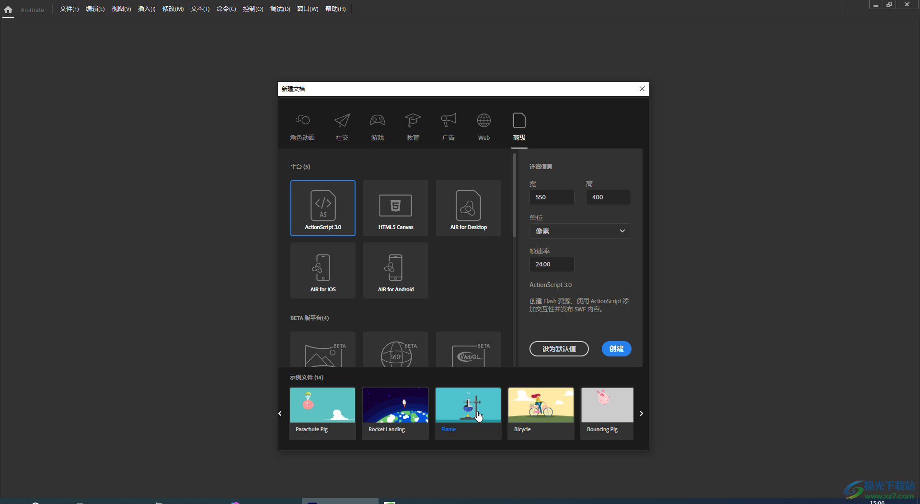Open the 帮助(H) menu

pyautogui.click(x=335, y=9)
